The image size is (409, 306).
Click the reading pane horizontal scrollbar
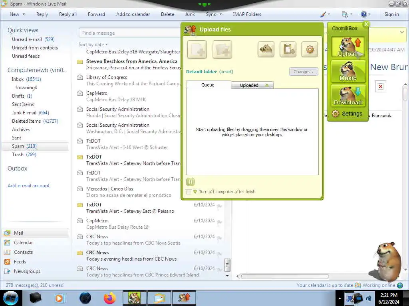point(284,277)
